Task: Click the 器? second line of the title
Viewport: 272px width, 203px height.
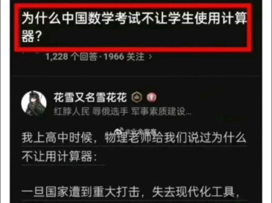Action: coord(31,37)
